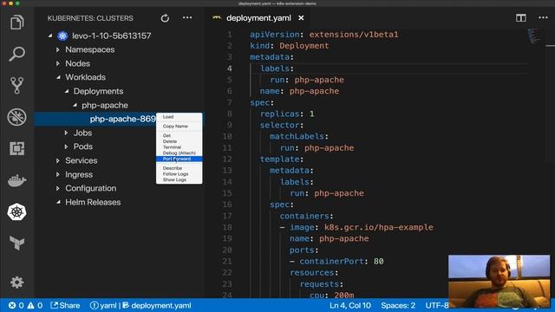555x312 pixels.
Task: Collapse the Workloads node
Action: [58, 77]
